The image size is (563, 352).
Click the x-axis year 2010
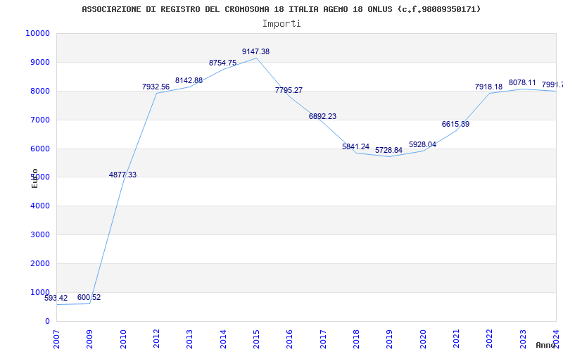pyautogui.click(x=123, y=339)
